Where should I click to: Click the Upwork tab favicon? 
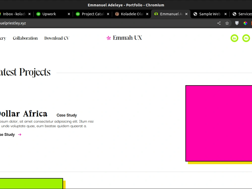tap(38, 14)
